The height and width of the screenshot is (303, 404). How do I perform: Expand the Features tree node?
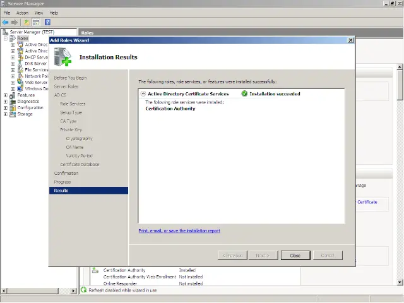(6, 95)
